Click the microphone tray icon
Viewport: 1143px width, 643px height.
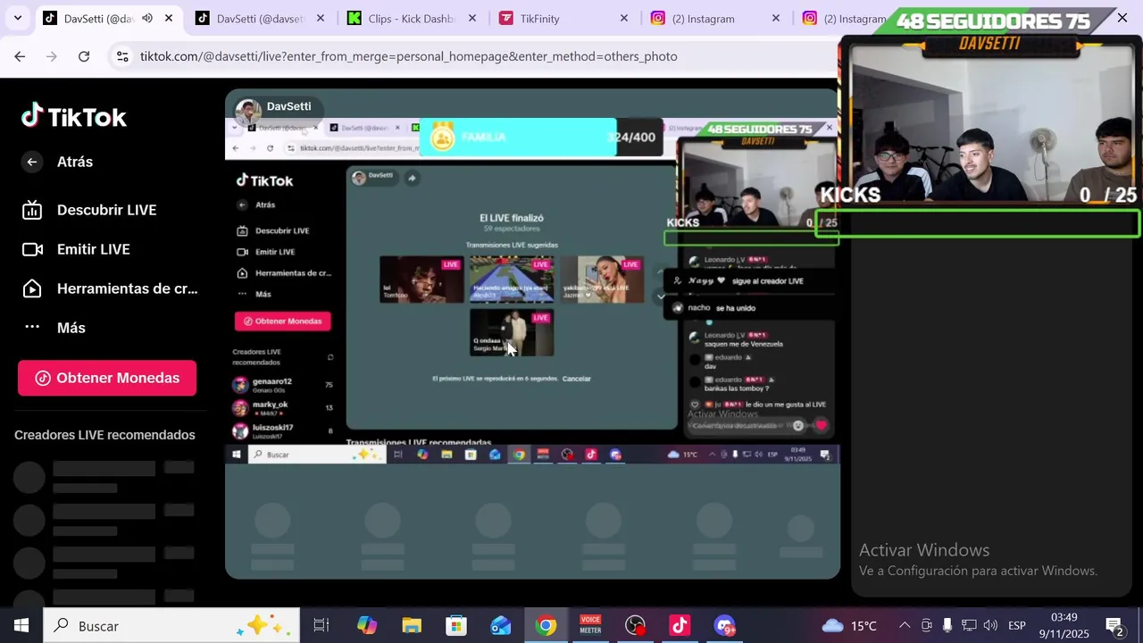point(947,625)
